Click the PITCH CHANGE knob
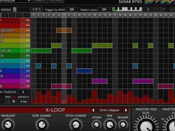The height and width of the screenshot is (131, 175). (x=76, y=124)
